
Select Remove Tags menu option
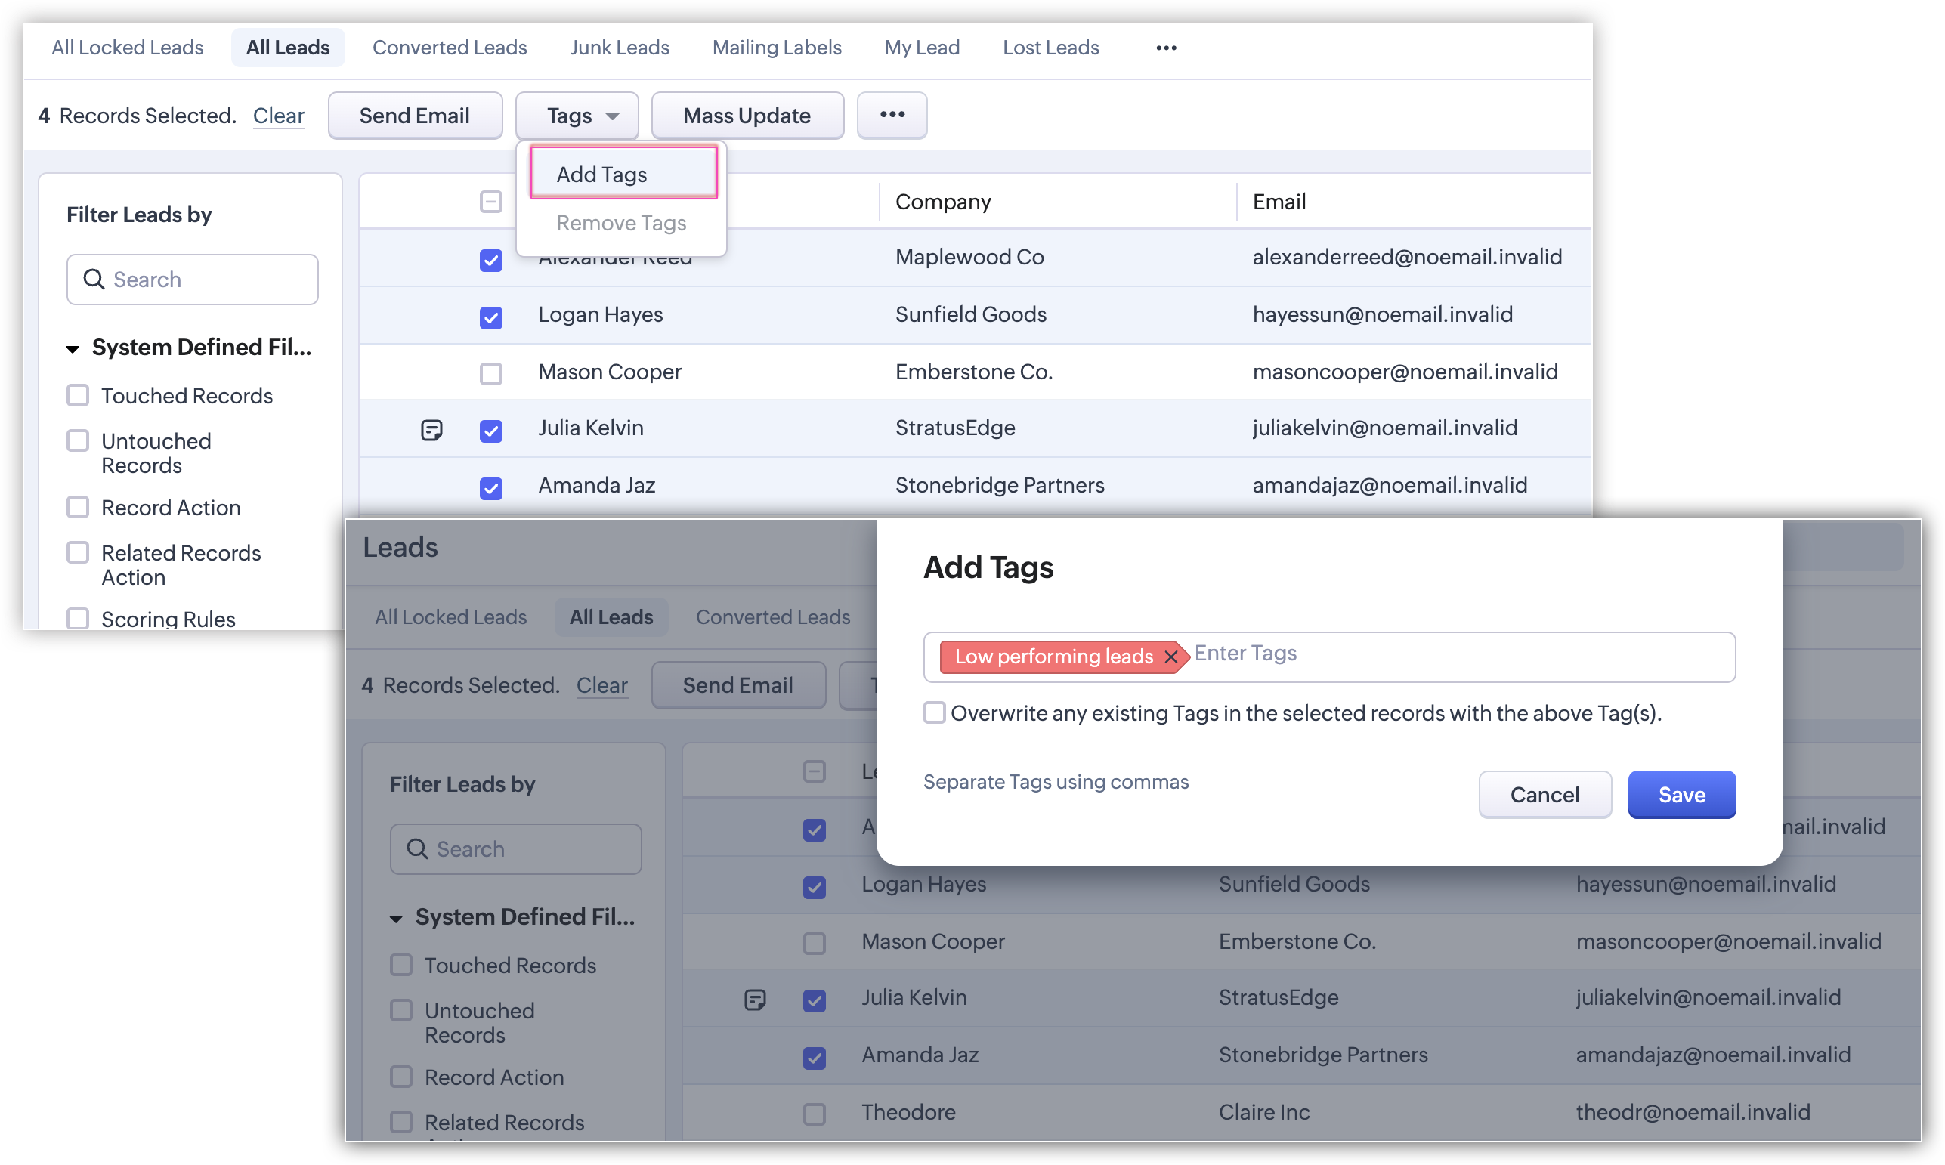(621, 223)
